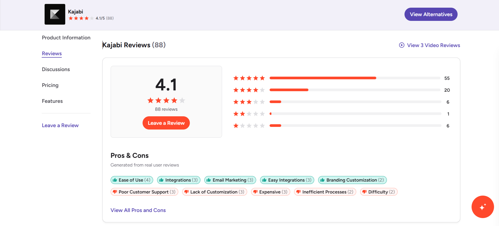Click the Kajabi logo thumbnail
The width and height of the screenshot is (499, 226).
[x=55, y=14]
